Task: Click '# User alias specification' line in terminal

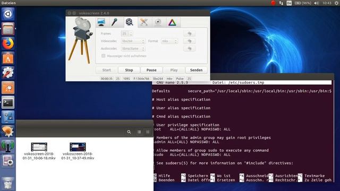Action: [181, 108]
